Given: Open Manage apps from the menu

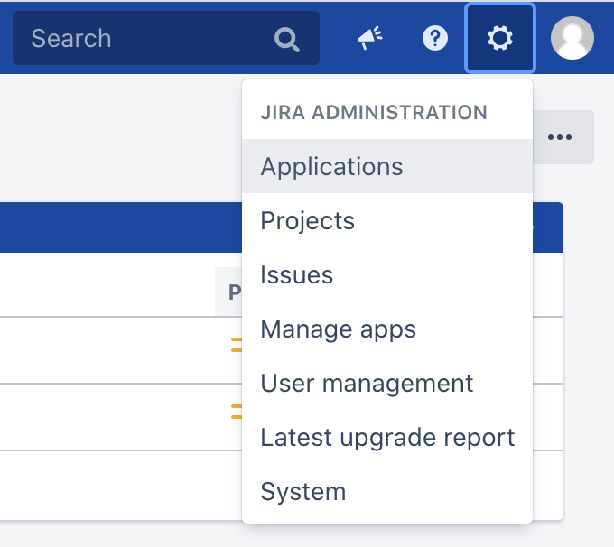Looking at the screenshot, I should click(x=387, y=329).
